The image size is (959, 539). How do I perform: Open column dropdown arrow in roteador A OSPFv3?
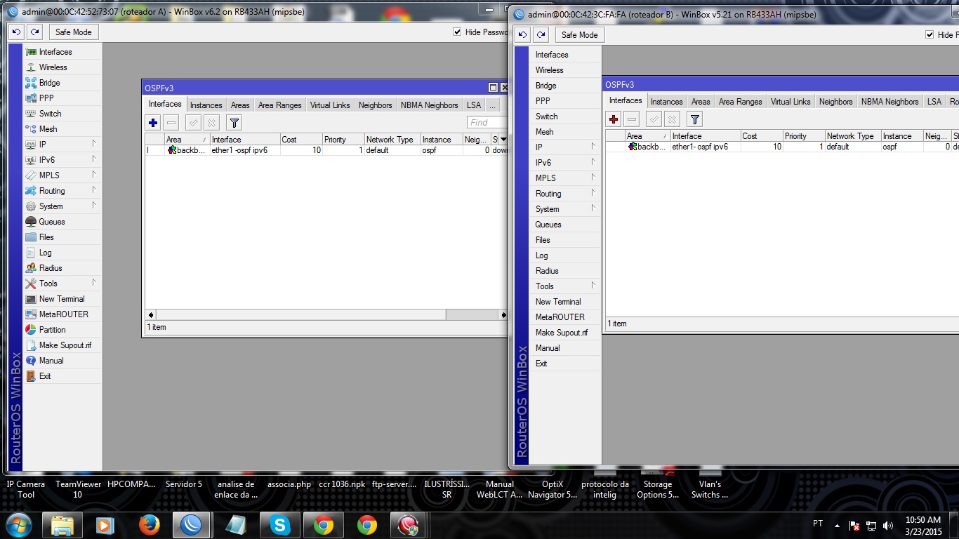(503, 140)
